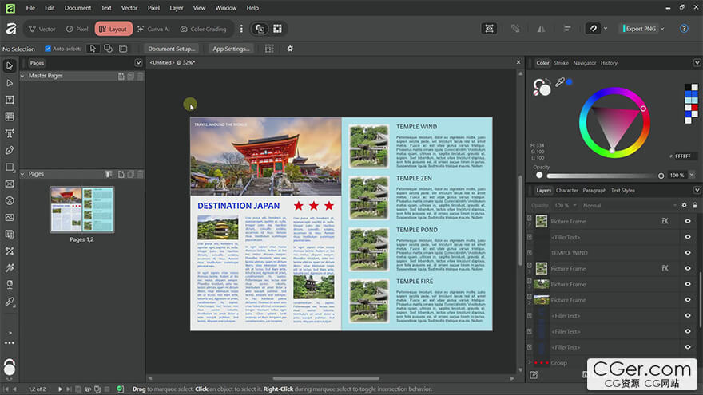
Task: Select the Pen tool in left toolbar
Action: tap(10, 150)
